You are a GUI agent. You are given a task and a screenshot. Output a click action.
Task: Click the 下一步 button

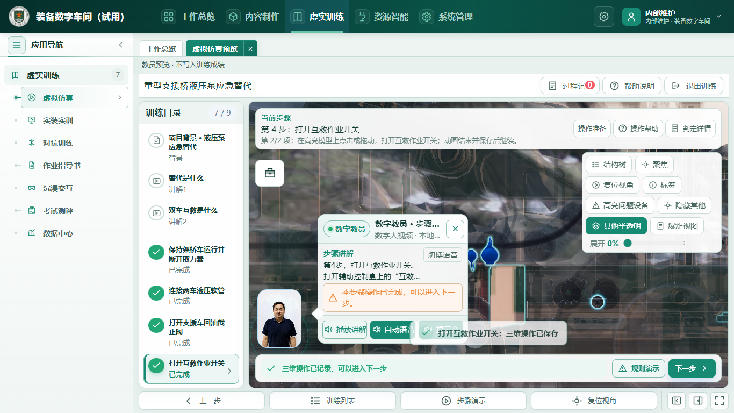(692, 368)
